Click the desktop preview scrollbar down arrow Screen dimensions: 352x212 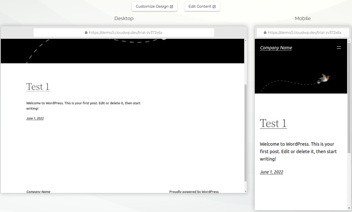(x=245, y=191)
